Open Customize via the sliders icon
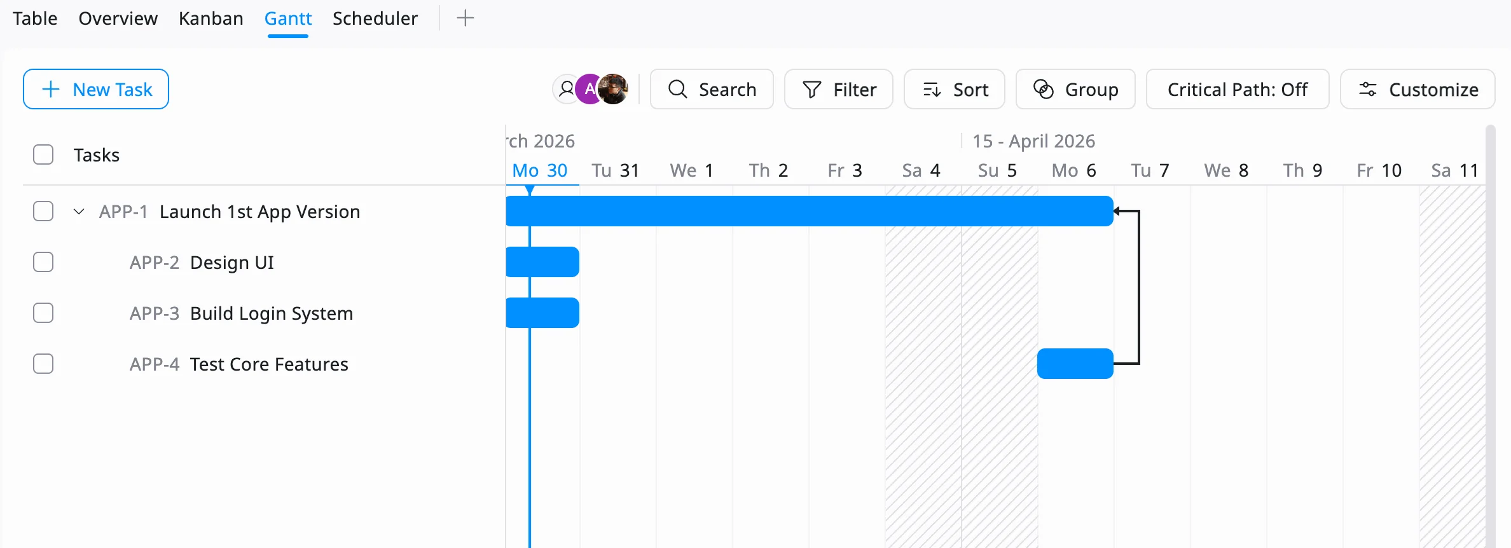Screen dimensions: 1511x548 pos(1368,89)
